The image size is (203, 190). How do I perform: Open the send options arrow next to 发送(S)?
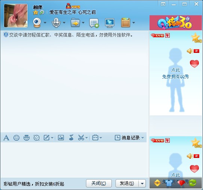[142, 183]
